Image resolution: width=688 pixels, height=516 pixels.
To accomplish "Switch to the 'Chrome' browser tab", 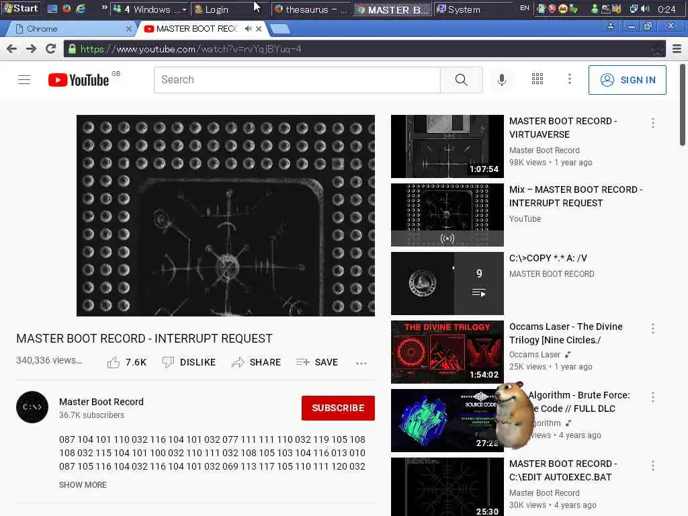I will point(70,28).
